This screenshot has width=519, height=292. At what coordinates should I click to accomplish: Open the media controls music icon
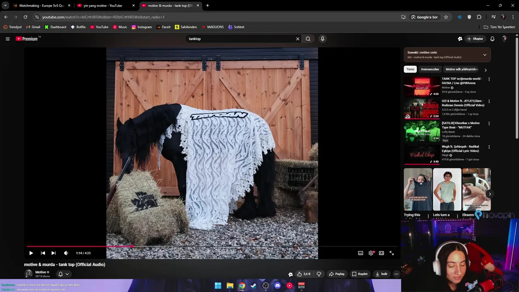click(x=493, y=17)
